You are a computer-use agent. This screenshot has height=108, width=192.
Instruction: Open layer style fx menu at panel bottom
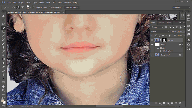tap(160, 103)
